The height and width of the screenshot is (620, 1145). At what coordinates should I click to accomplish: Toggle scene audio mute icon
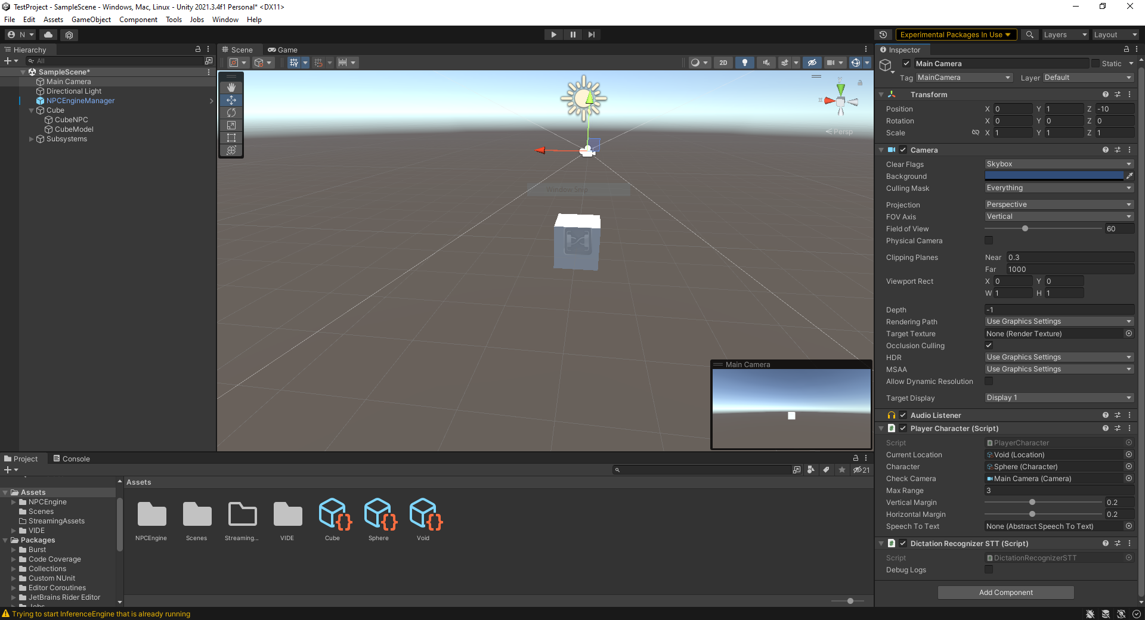pos(766,63)
